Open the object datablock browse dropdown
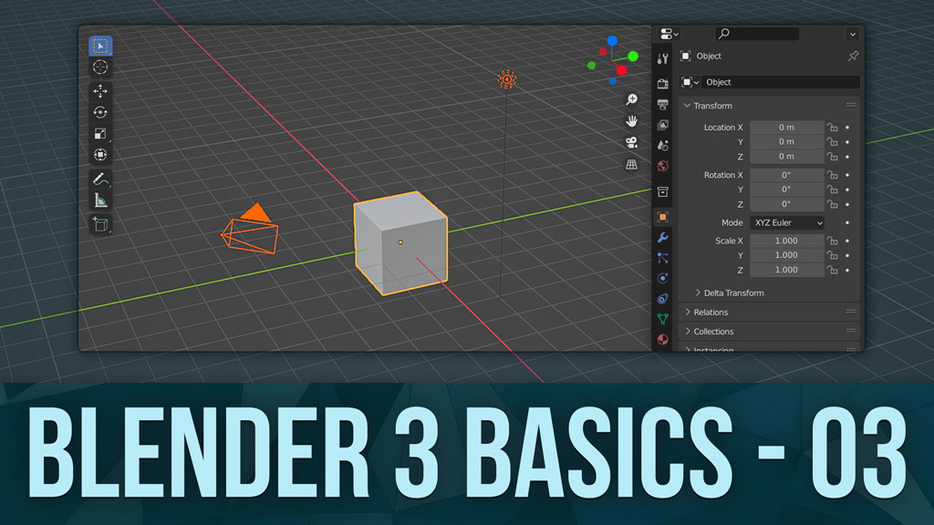This screenshot has width=934, height=525. click(x=690, y=82)
